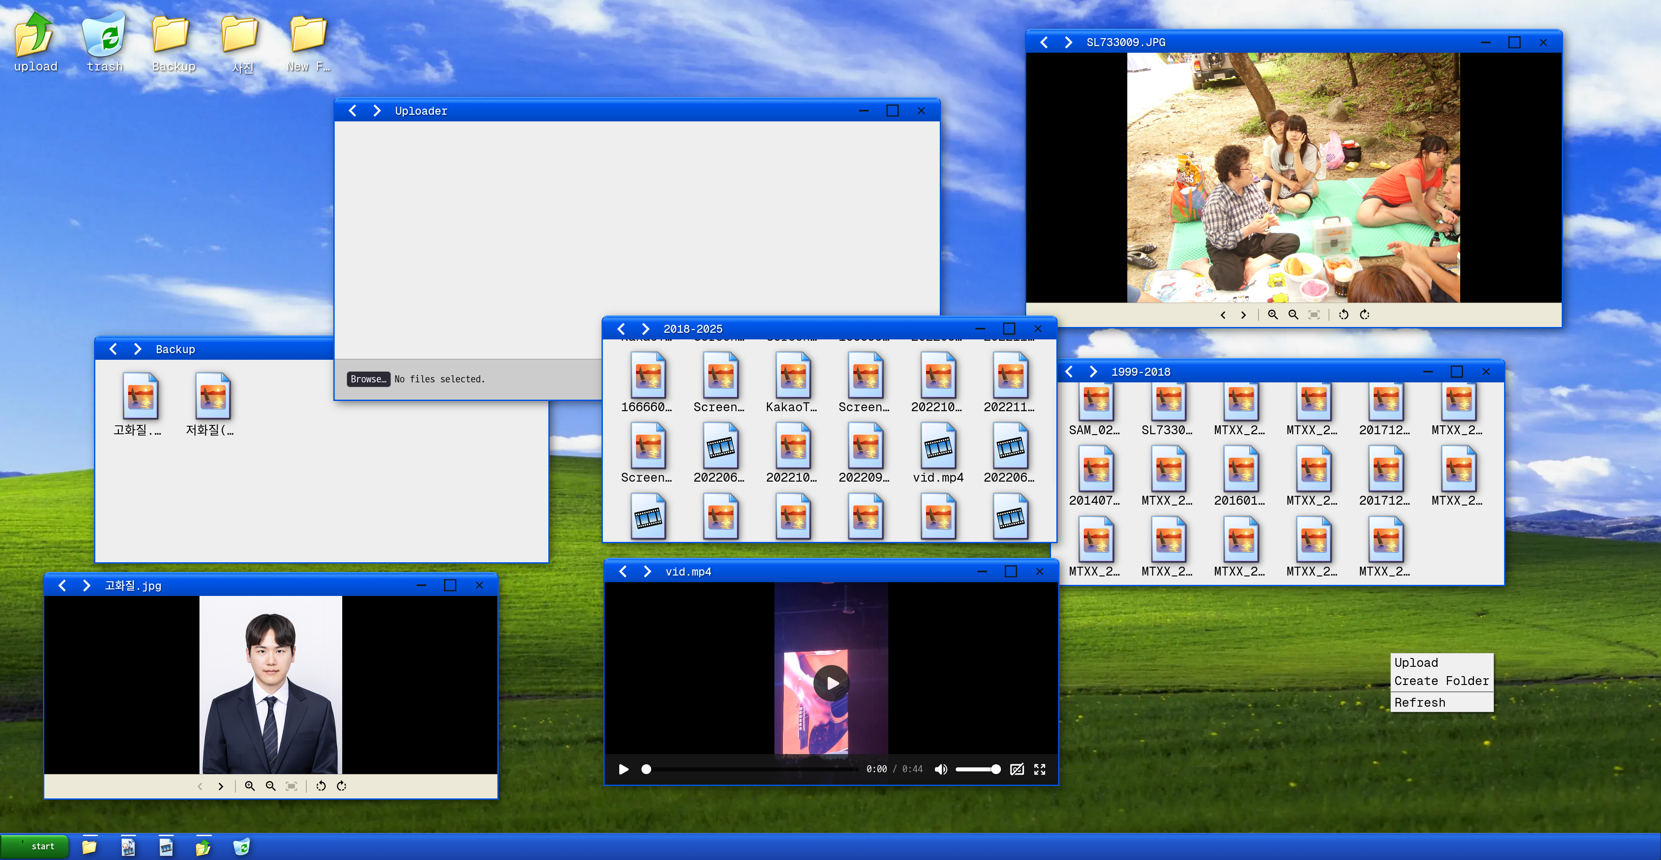Screen dimensions: 1661x860
Task: Select 202209… file in 2018-2025 window
Action: click(865, 453)
